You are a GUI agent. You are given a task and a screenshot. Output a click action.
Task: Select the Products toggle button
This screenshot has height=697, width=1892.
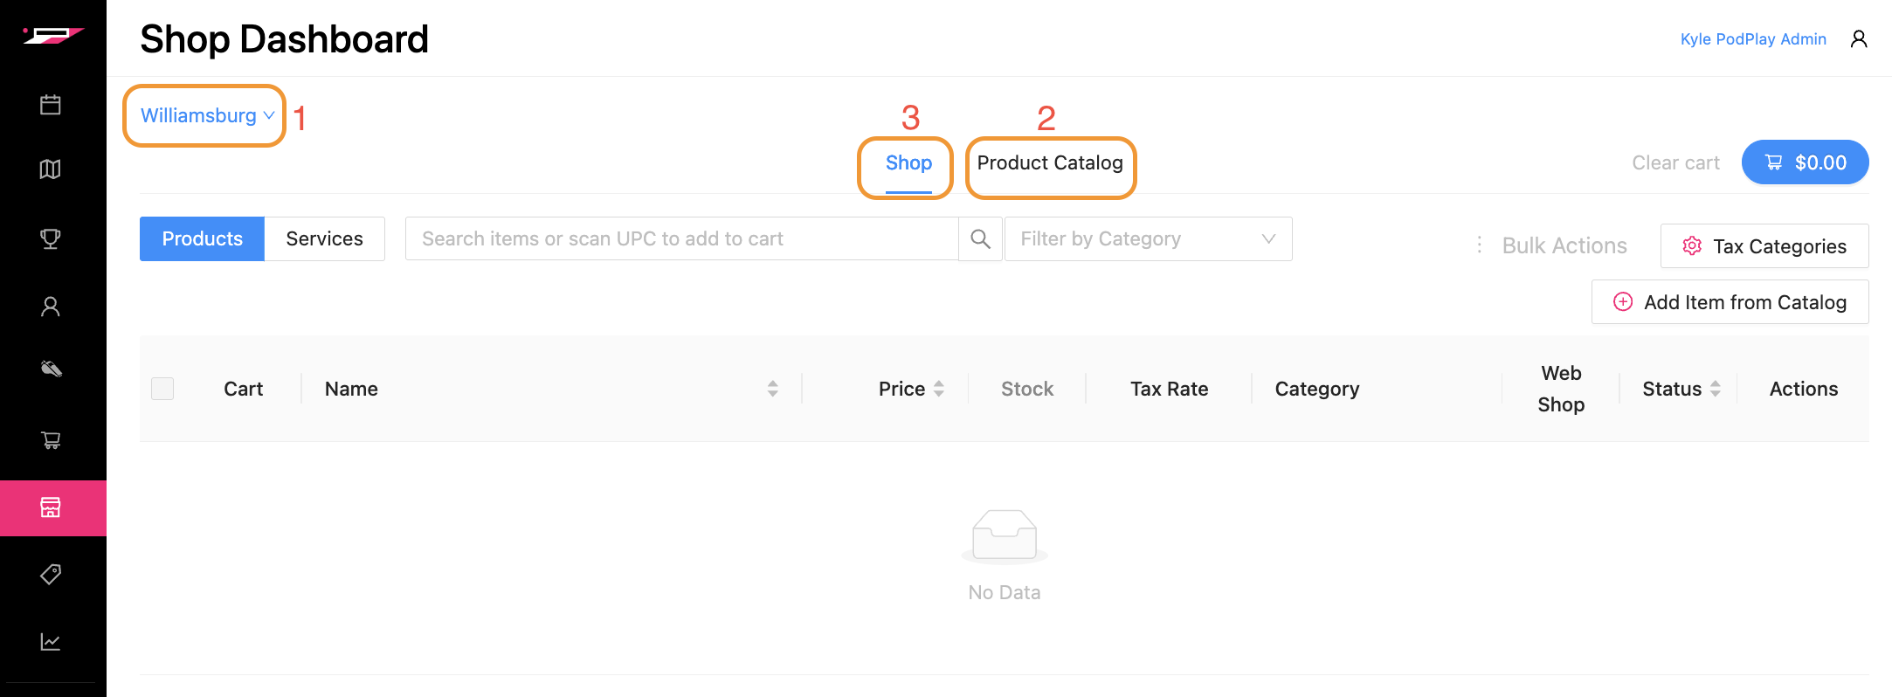tap(202, 239)
